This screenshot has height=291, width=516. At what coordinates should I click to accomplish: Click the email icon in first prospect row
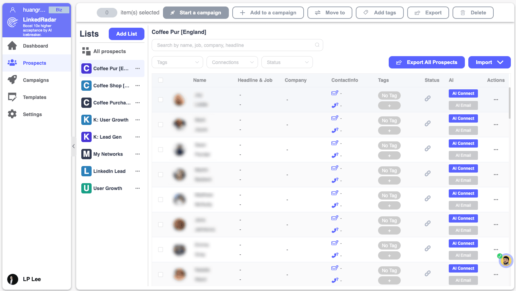click(335, 93)
